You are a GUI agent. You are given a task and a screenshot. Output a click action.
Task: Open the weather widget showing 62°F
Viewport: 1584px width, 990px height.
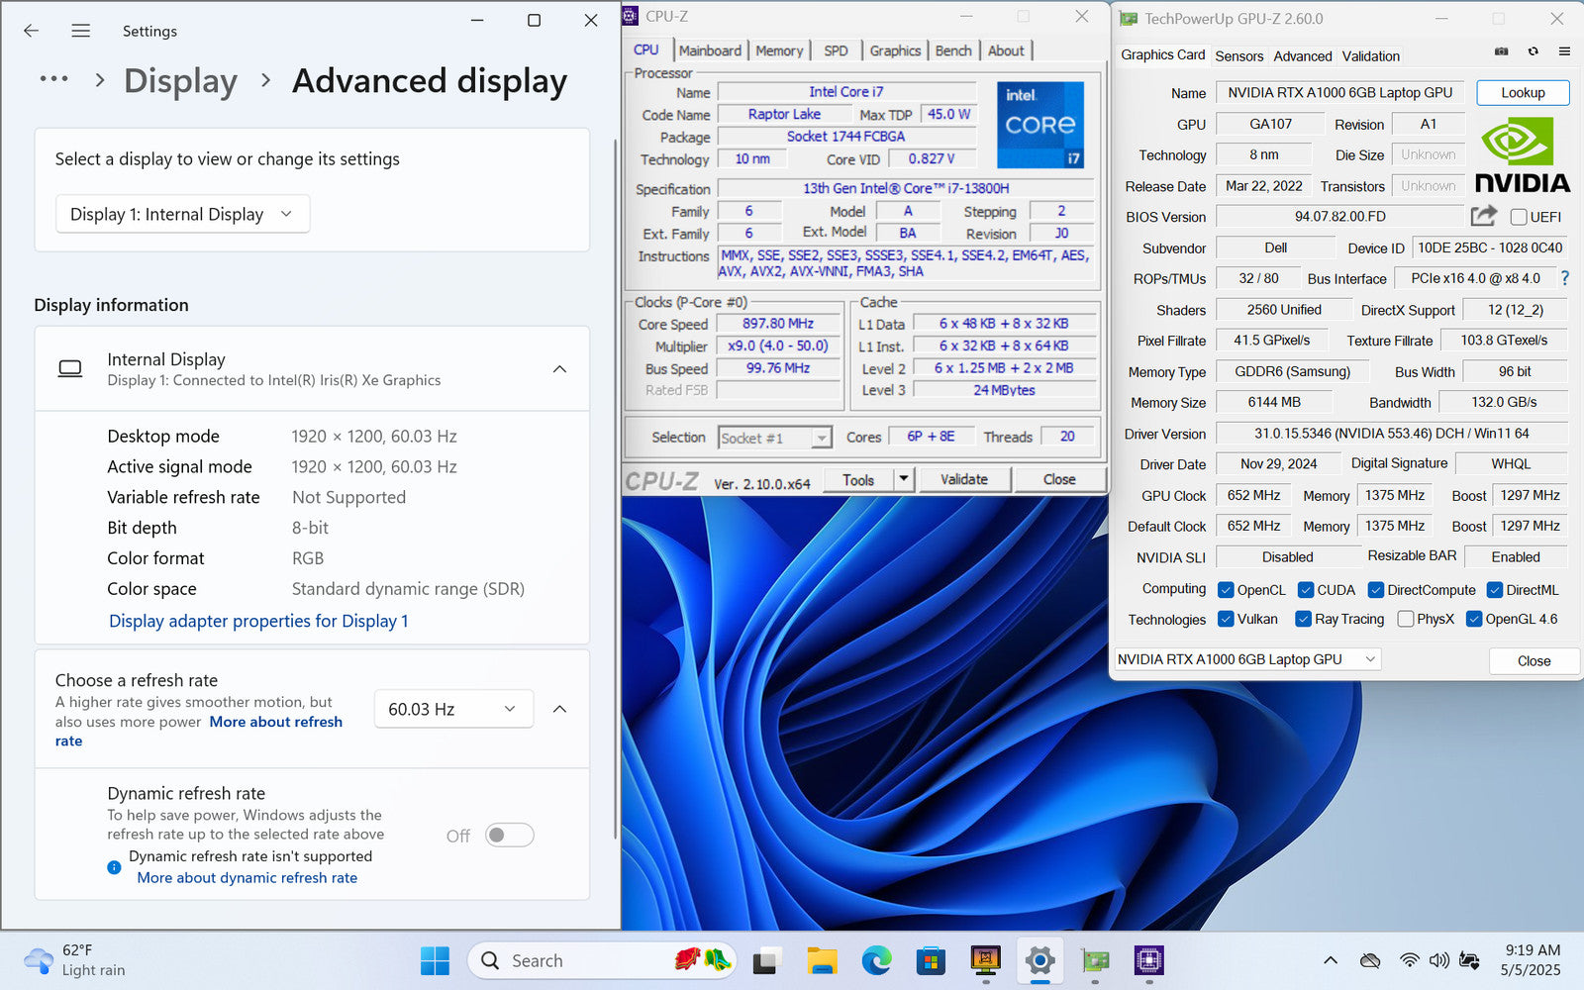tap(75, 960)
